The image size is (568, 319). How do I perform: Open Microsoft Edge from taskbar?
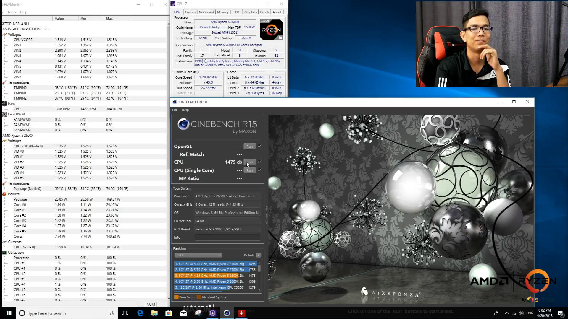point(140,313)
